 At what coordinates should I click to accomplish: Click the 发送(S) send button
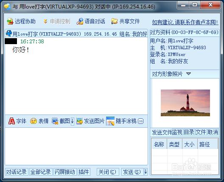(132, 172)
